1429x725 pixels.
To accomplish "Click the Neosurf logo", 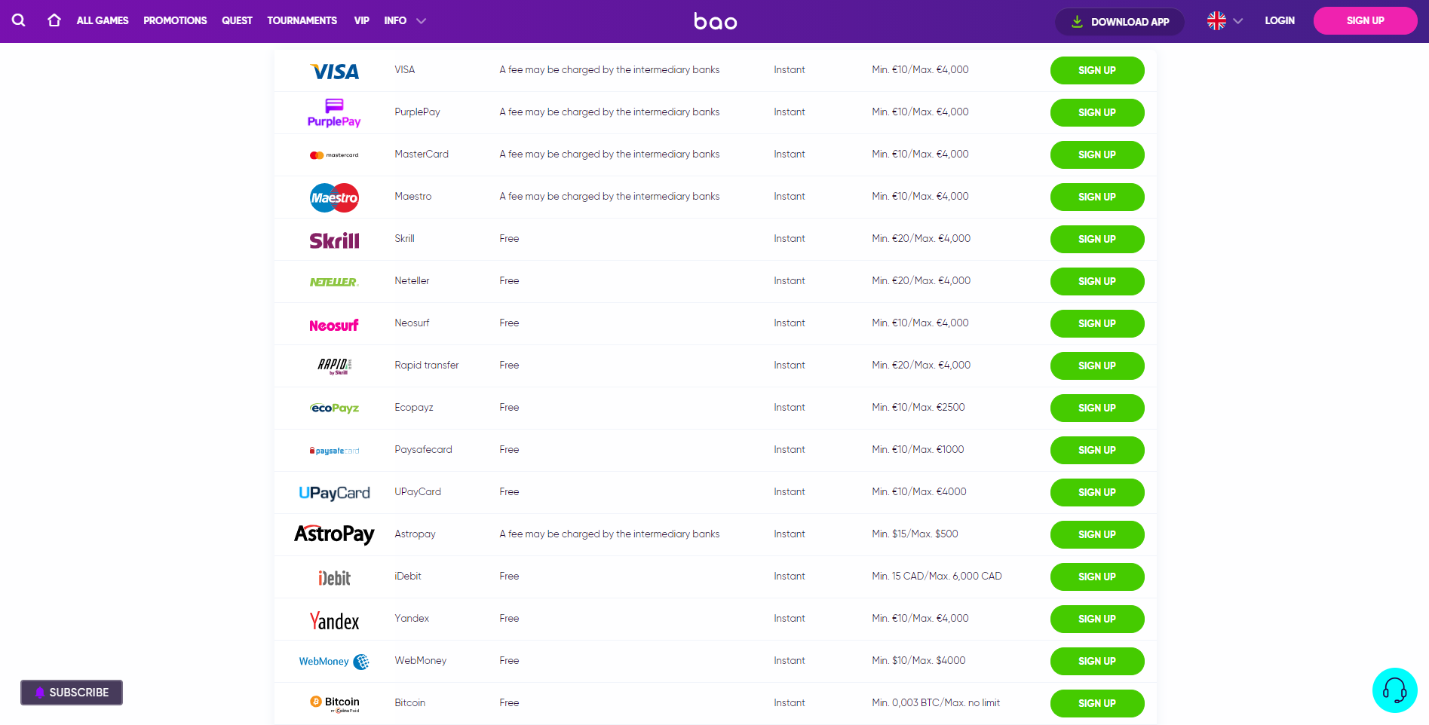I will click(334, 325).
